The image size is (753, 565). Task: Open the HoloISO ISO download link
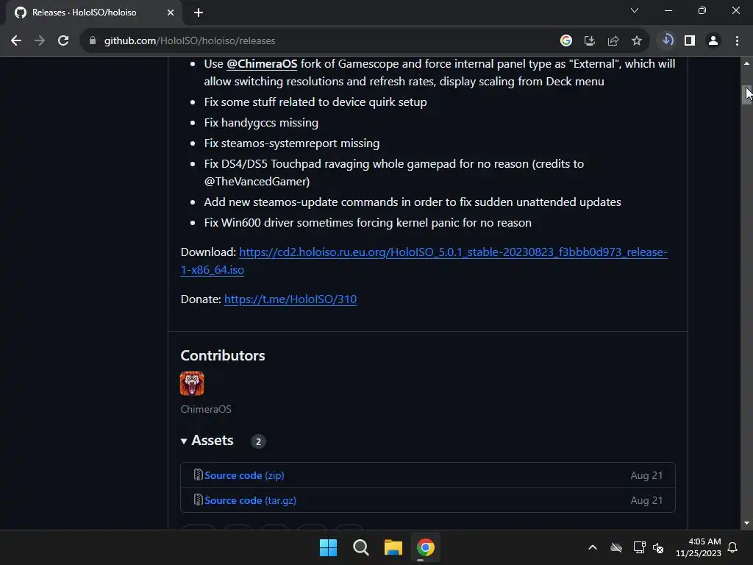[424, 261]
